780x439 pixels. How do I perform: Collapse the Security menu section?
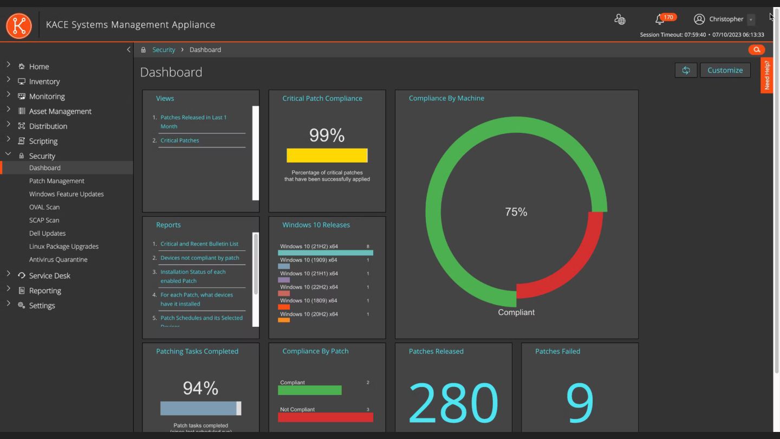pos(8,154)
